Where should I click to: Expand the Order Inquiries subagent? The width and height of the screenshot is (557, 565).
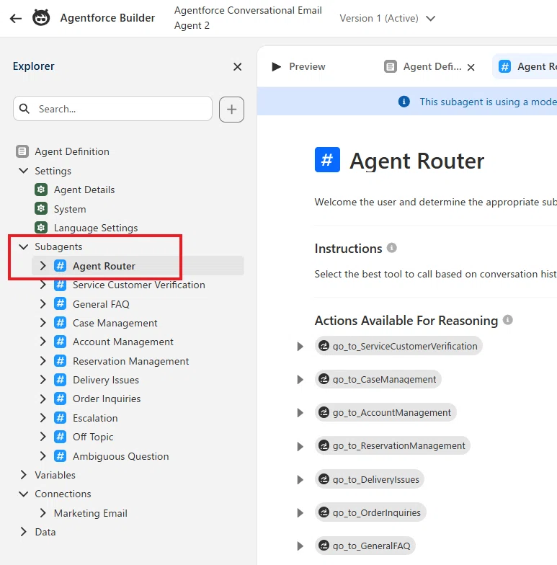point(43,399)
